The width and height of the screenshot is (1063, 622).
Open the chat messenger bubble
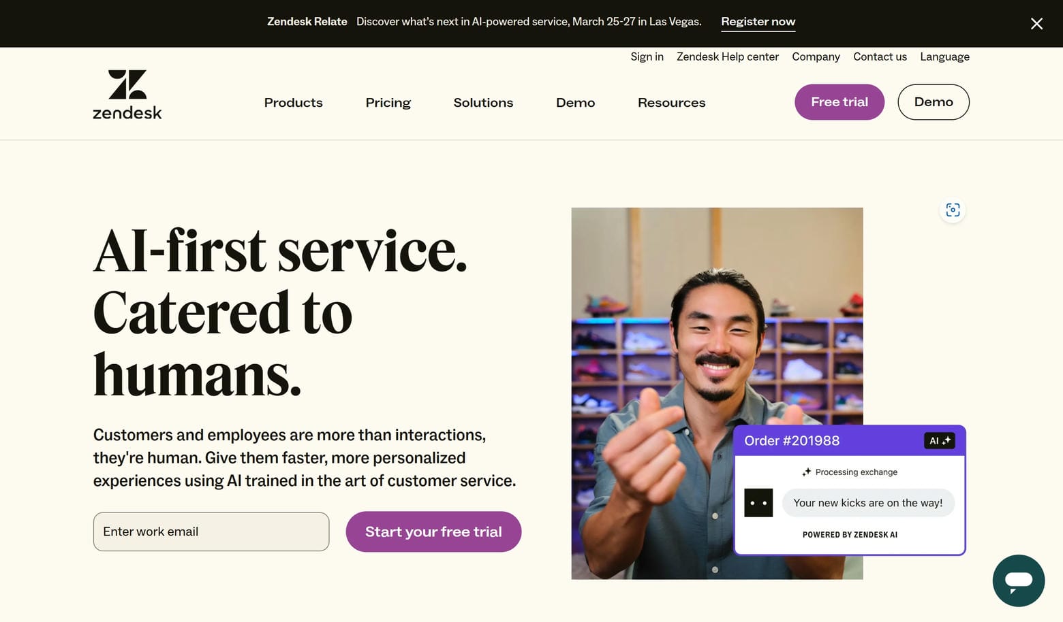[x=1019, y=580]
